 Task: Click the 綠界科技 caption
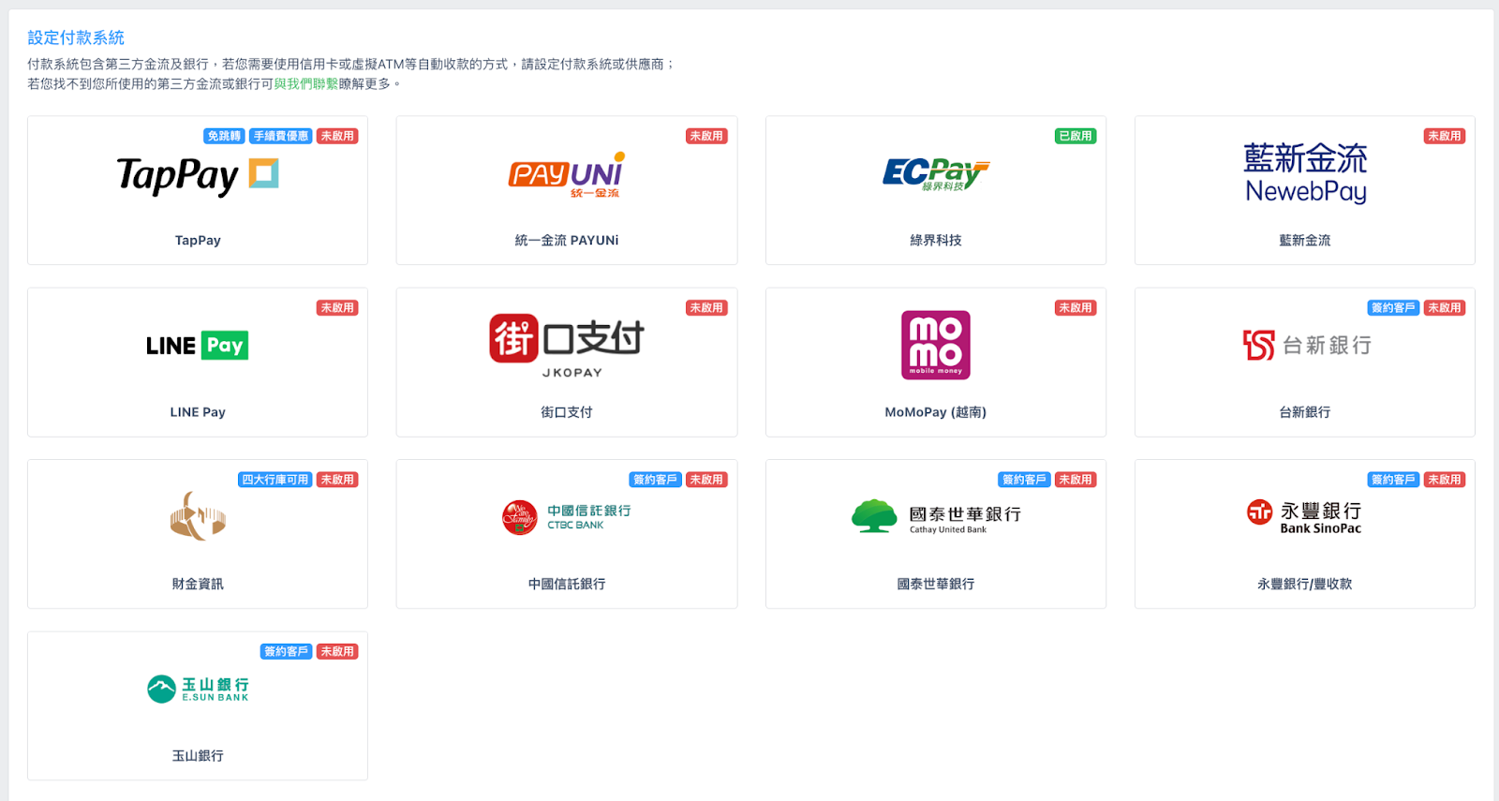[936, 241]
